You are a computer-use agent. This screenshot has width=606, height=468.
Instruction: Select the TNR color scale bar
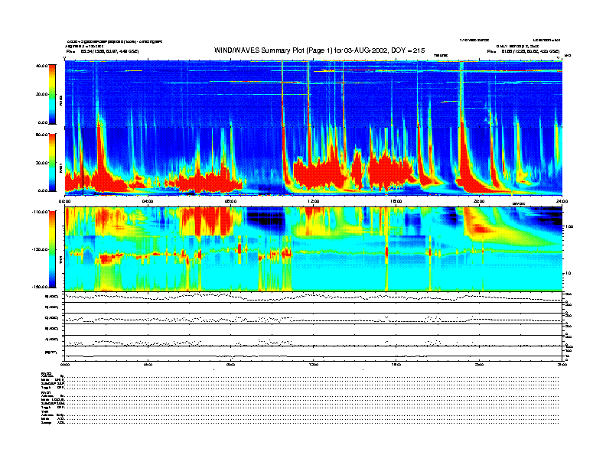click(52, 249)
